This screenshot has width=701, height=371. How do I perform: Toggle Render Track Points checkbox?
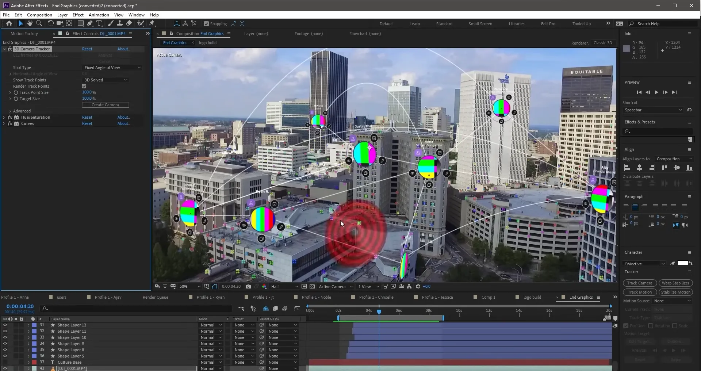(x=84, y=86)
